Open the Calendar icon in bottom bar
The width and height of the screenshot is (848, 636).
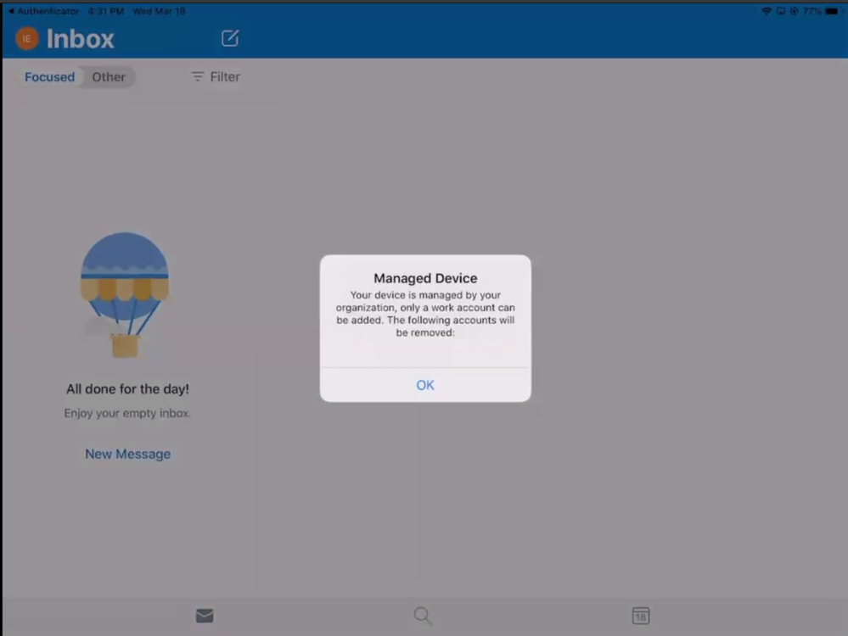(x=641, y=616)
